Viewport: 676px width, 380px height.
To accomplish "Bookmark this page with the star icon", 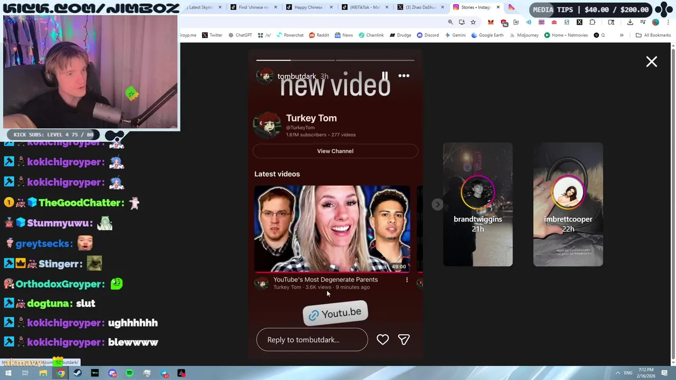I will 473,22.
